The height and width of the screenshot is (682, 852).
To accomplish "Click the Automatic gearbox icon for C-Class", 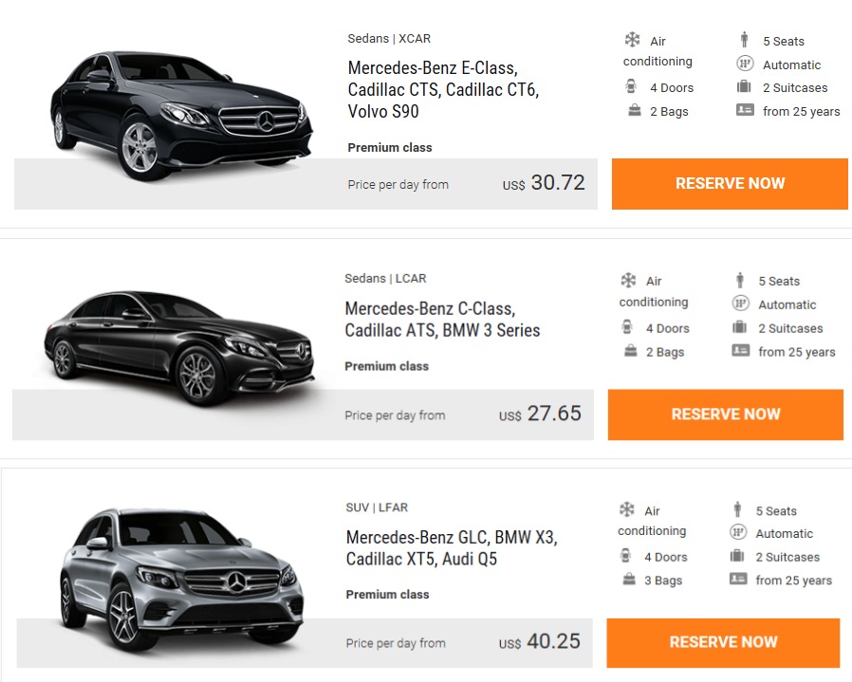I will click(740, 304).
